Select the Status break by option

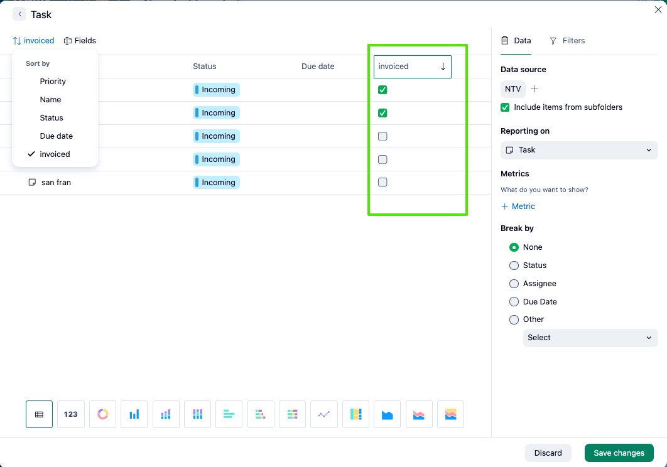click(x=514, y=265)
